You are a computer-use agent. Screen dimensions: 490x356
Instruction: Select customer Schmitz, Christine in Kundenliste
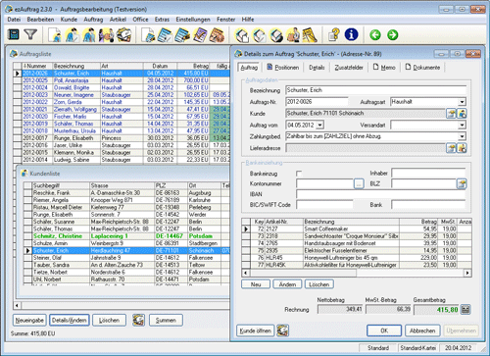click(x=126, y=236)
